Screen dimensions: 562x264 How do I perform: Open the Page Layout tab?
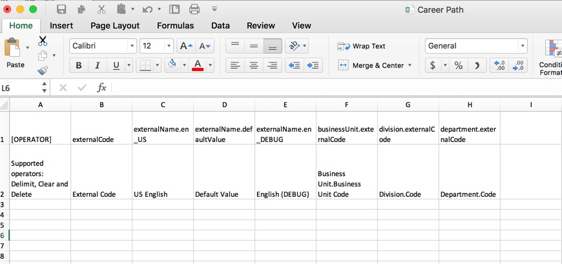[115, 26]
